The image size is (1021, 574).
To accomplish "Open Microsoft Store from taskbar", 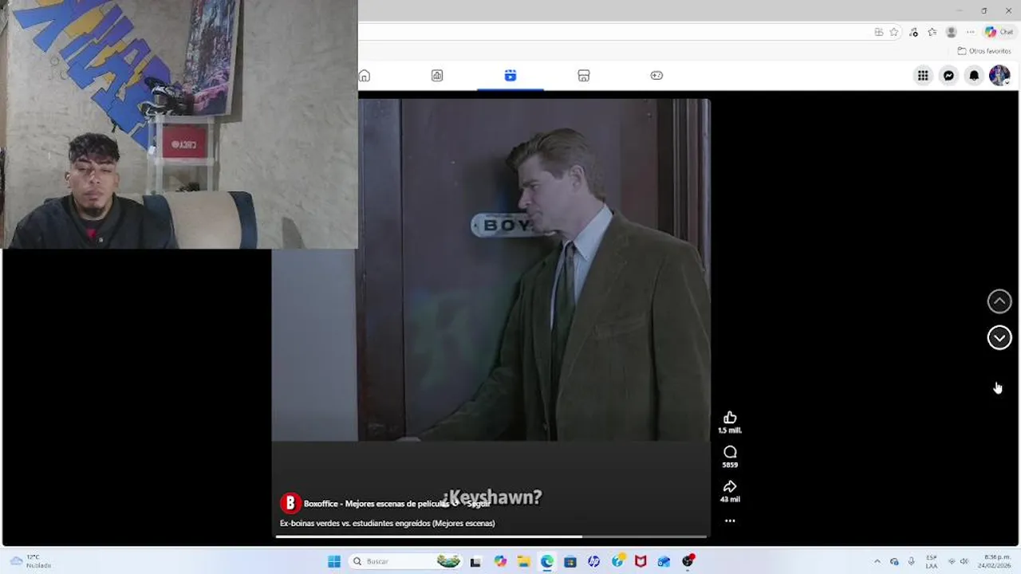I will tap(570, 561).
